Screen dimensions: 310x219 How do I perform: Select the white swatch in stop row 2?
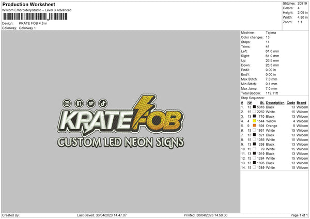coord(254,112)
